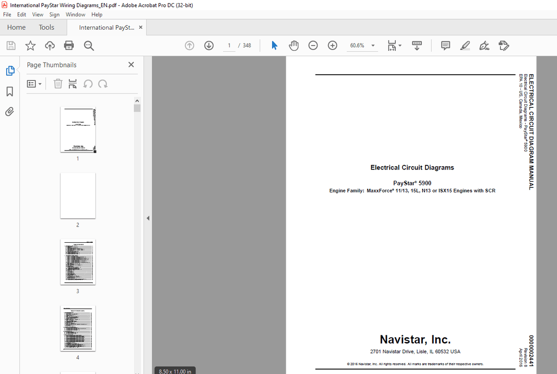Open the View menu
557x374 pixels.
coord(37,14)
